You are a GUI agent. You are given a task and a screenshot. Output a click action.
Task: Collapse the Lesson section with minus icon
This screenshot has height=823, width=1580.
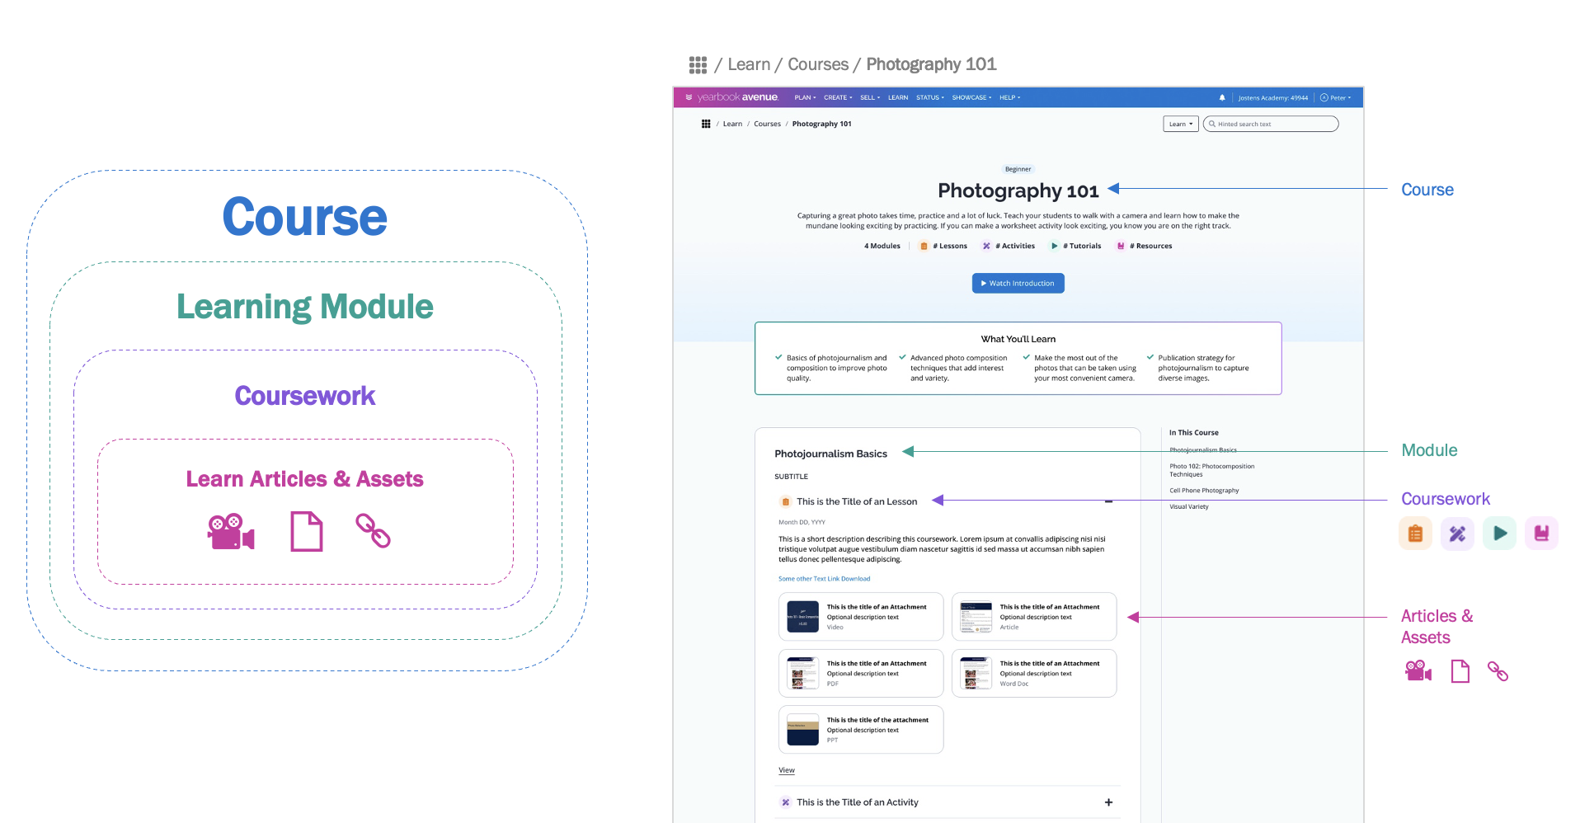point(1108,501)
